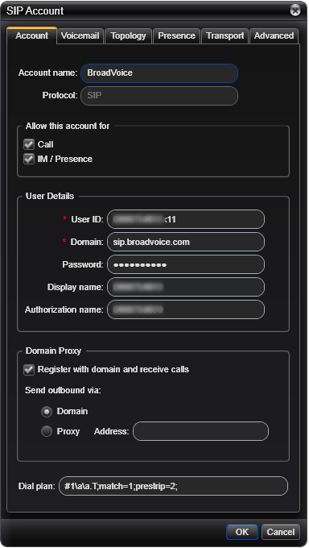
Task: Select the Domain radio button
Action: pyautogui.click(x=47, y=412)
